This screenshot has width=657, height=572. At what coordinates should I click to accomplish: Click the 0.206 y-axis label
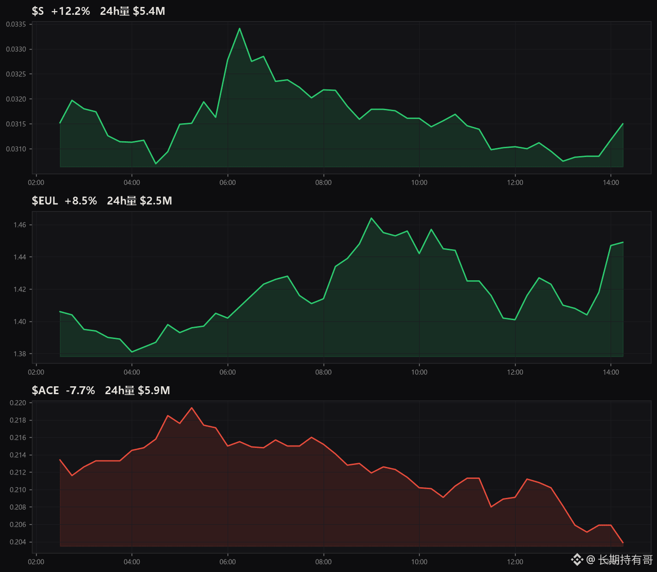(18, 525)
